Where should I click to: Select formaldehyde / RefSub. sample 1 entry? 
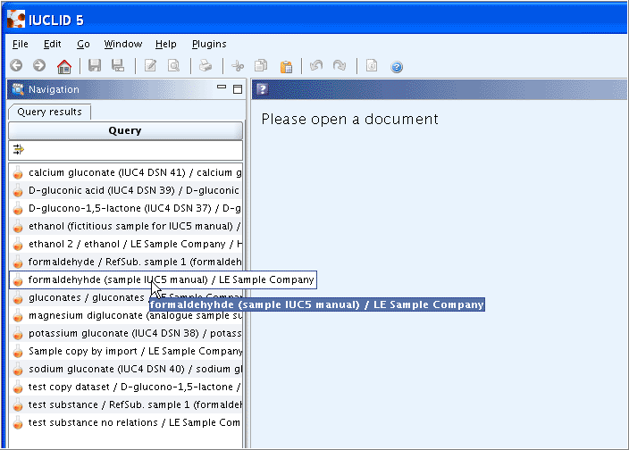coord(126,262)
